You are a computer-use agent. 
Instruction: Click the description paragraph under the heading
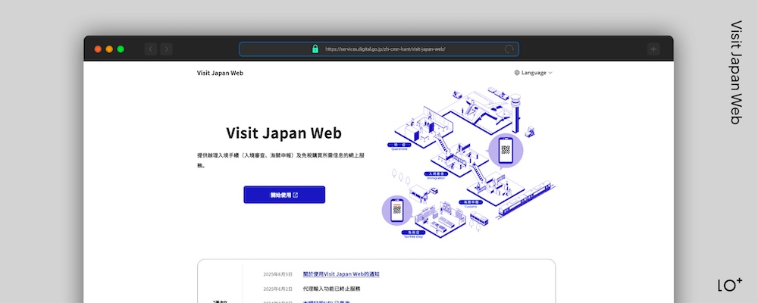pos(281,160)
